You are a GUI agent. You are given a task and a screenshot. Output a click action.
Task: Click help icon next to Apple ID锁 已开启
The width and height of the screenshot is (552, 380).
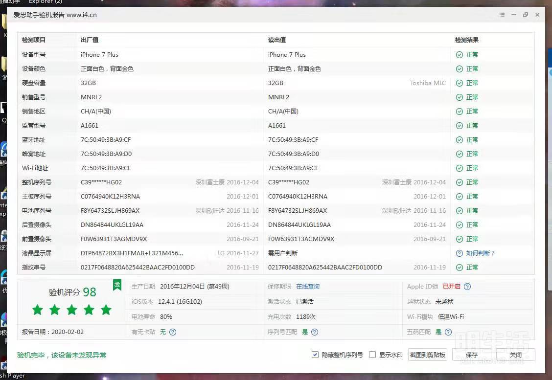(467, 287)
